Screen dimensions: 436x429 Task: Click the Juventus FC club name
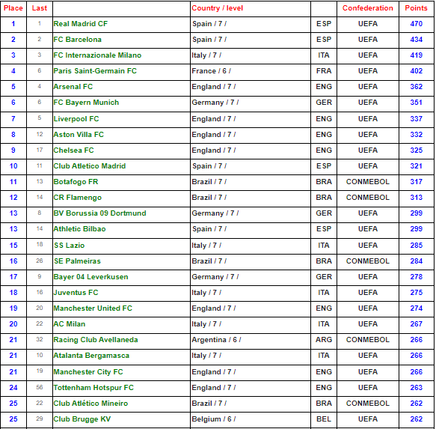[x=76, y=293]
